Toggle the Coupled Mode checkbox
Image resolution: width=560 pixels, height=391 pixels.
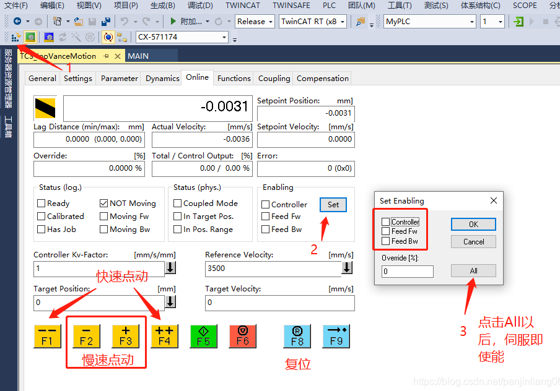click(x=178, y=204)
